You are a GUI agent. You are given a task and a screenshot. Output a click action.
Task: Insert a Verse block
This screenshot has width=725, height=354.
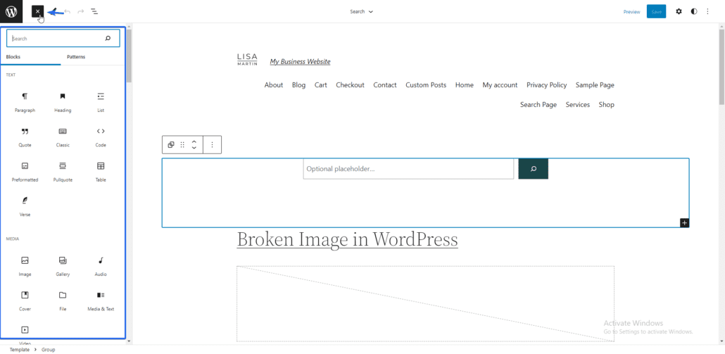coord(25,206)
